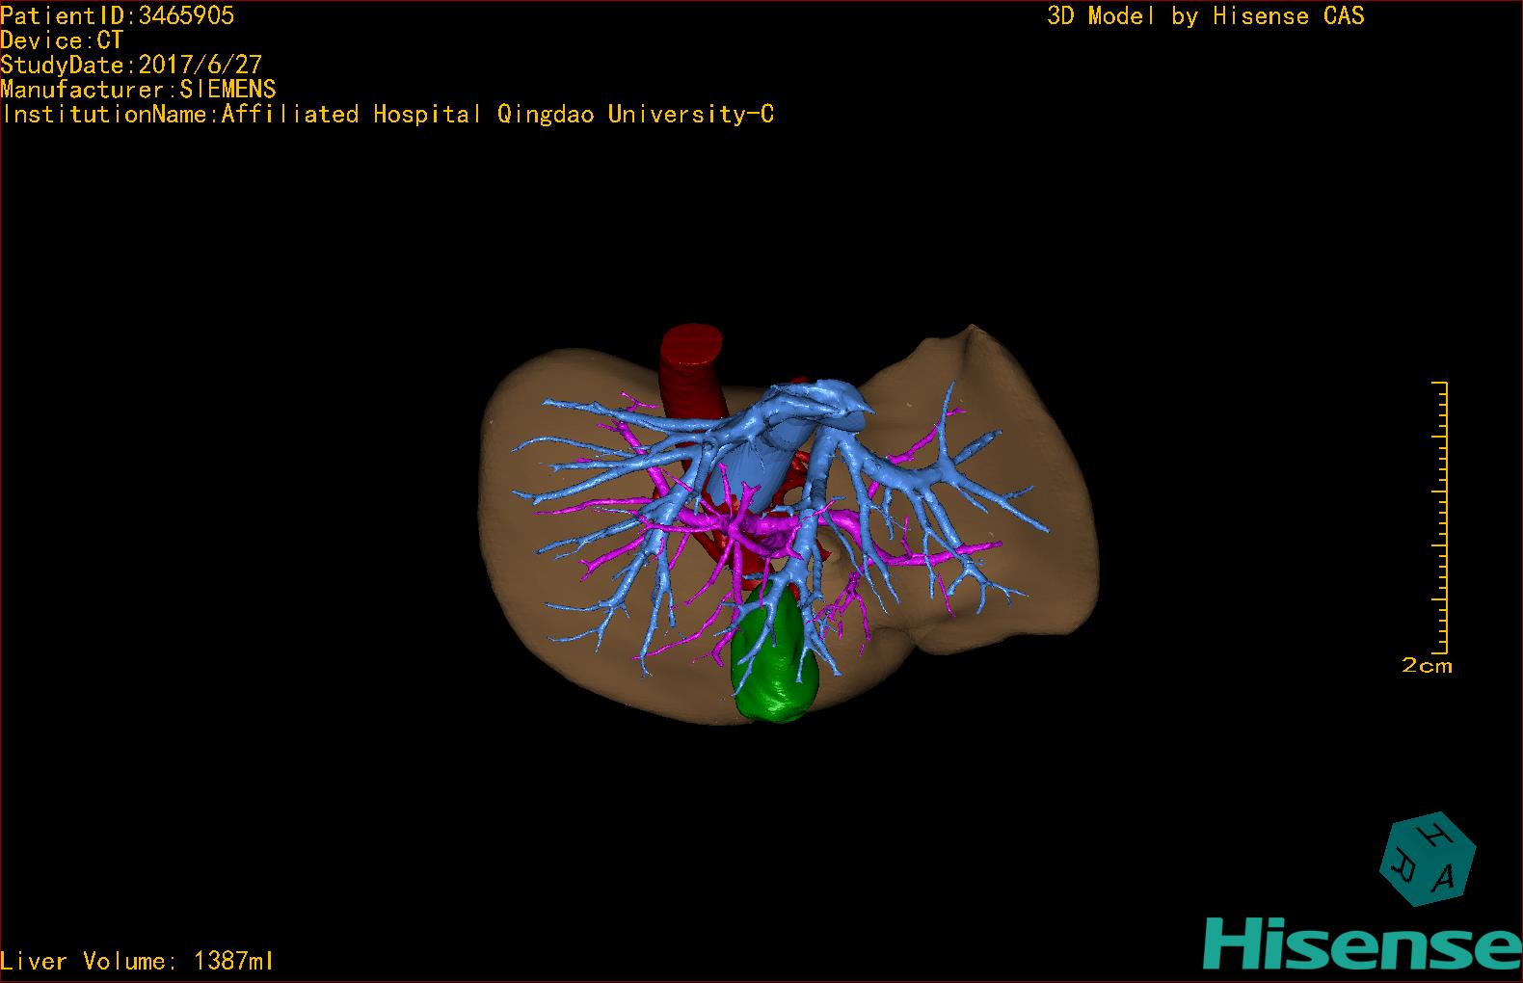Click the dark red cylindrical vessel
1523x983 pixels.
(x=694, y=376)
